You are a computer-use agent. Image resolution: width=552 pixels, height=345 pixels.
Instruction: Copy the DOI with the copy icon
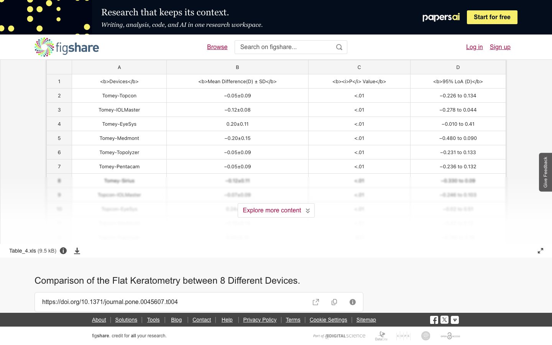334,302
